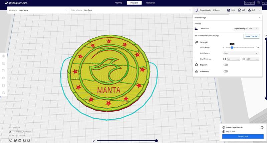Switch to left side view camera icon
Screen dimensions: 267x143
(x=24, y=140)
